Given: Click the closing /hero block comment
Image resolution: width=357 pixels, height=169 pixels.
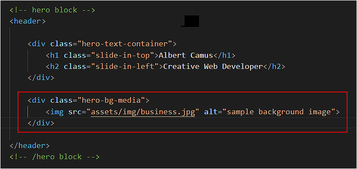Looking at the screenshot, I should tap(54, 157).
